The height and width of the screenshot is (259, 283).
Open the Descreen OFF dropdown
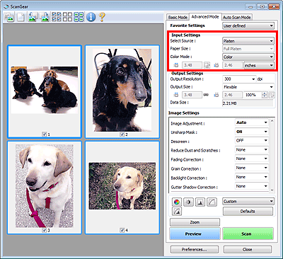[x=252, y=141]
